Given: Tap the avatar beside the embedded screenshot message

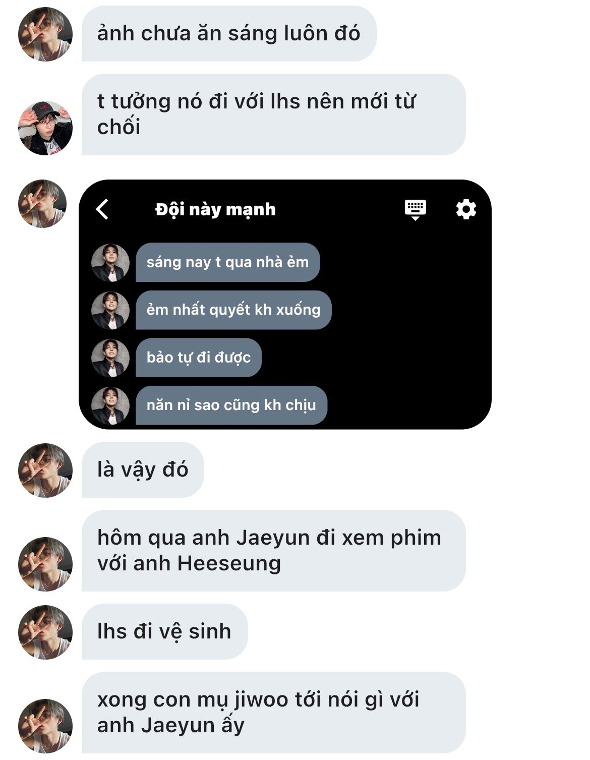Looking at the screenshot, I should click(x=42, y=204).
